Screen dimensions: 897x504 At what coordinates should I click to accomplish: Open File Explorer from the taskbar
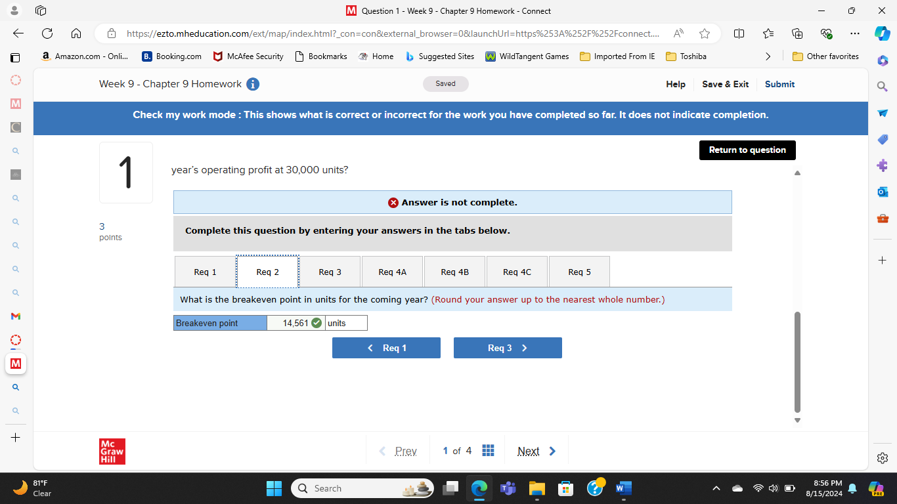pyautogui.click(x=537, y=488)
